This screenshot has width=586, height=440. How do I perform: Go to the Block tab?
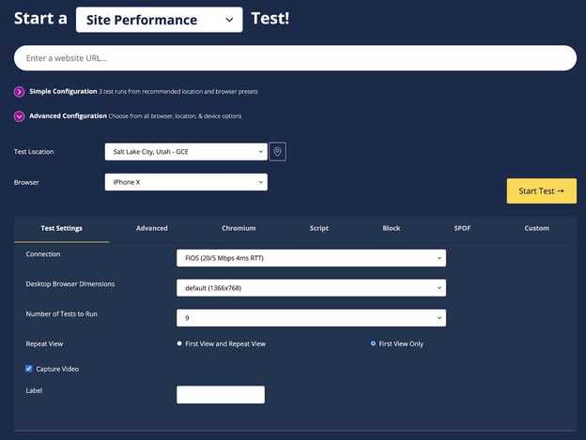click(392, 228)
